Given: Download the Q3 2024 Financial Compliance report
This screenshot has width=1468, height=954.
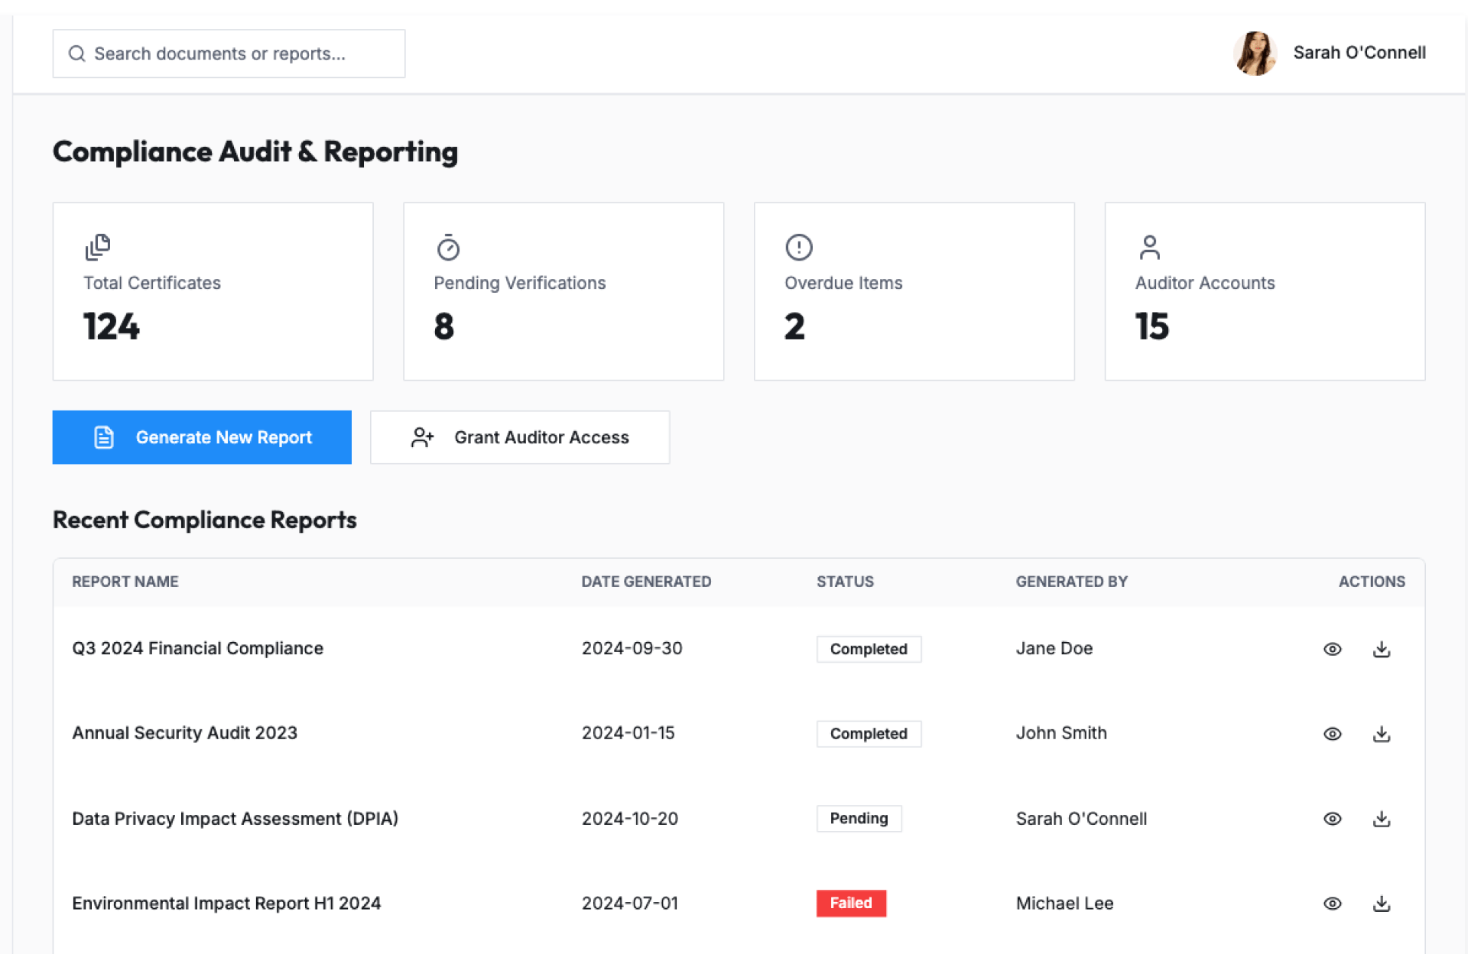Looking at the screenshot, I should point(1381,649).
